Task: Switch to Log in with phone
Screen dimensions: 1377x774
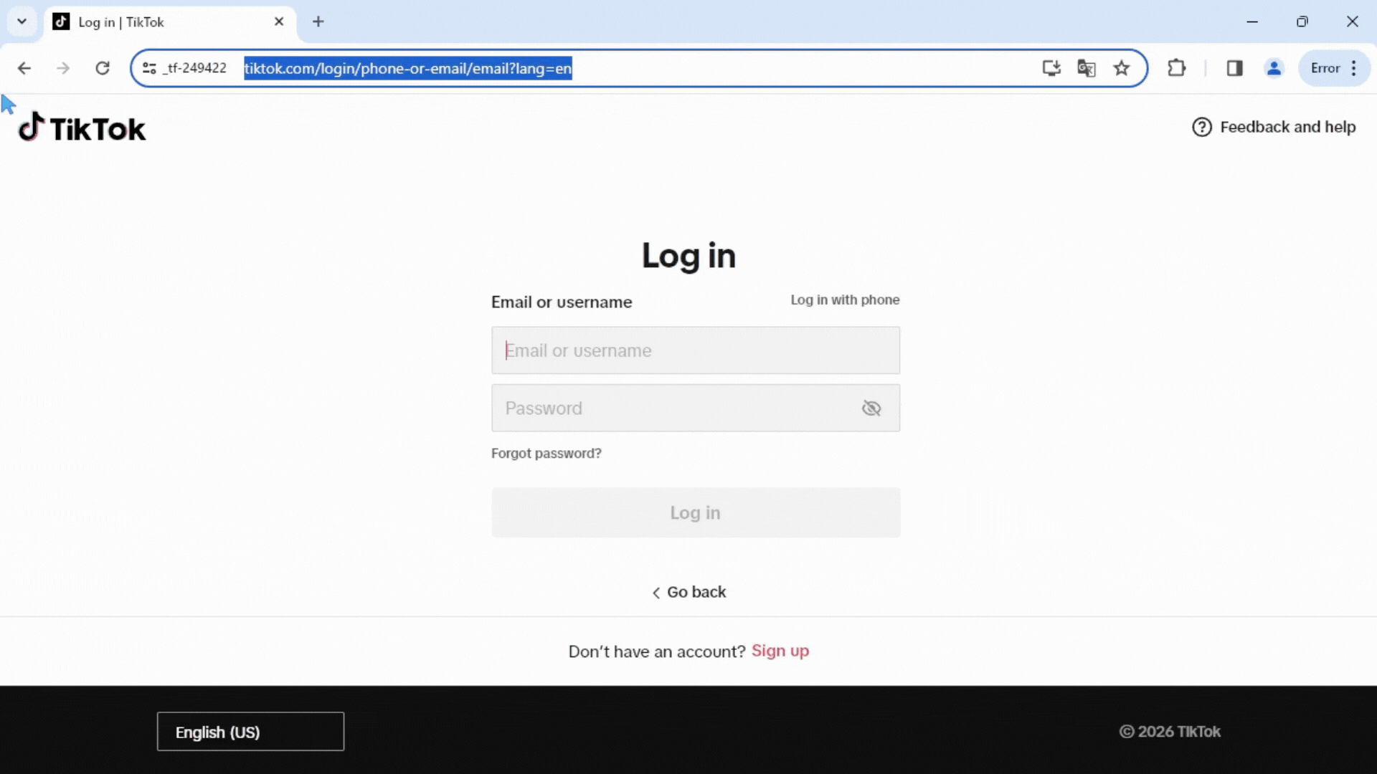Action: coord(845,300)
